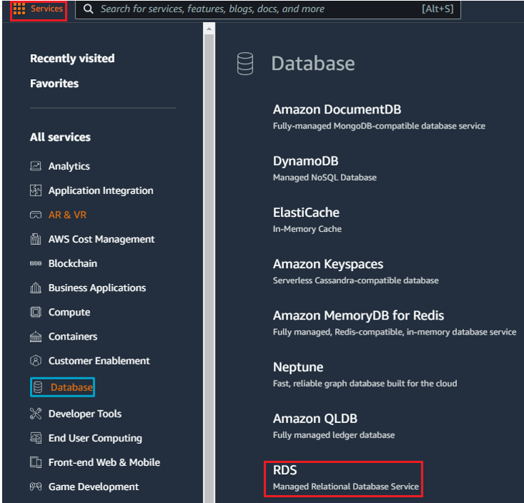Image resolution: width=524 pixels, height=503 pixels.
Task: Select the Database category
Action: 63,387
